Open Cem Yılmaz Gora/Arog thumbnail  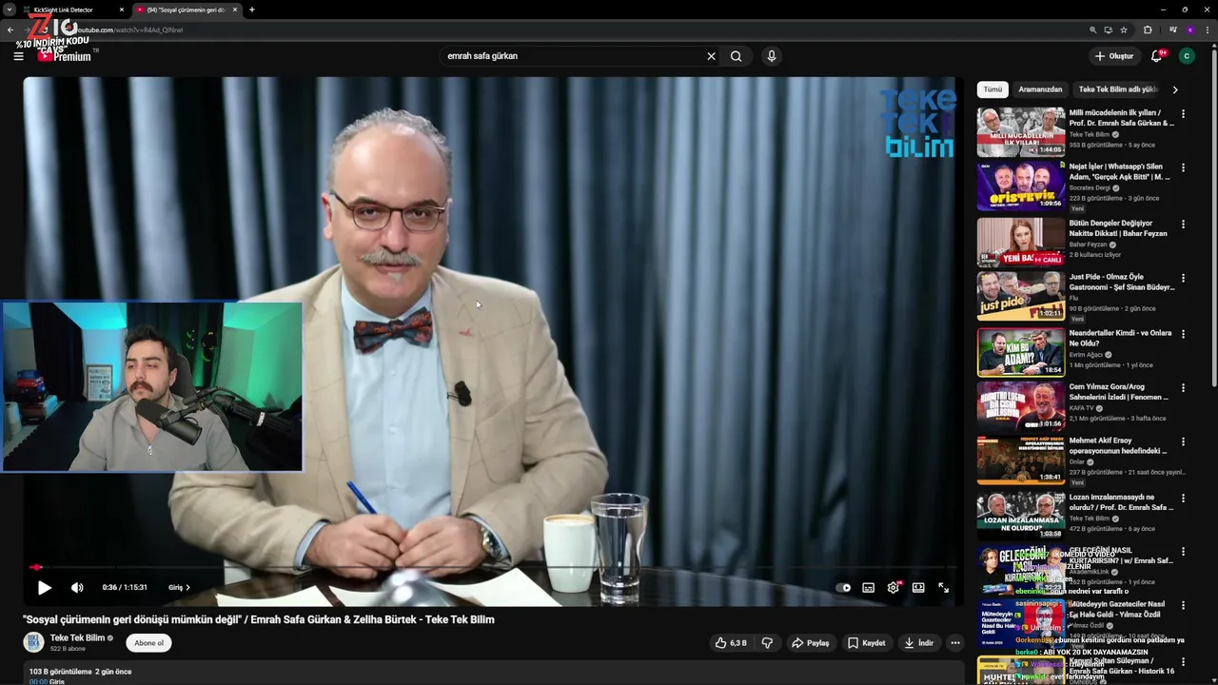pos(1021,406)
